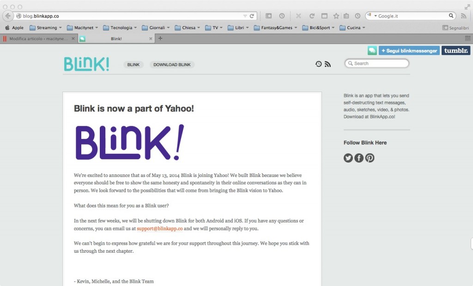Image resolution: width=473 pixels, height=286 pixels.
Task: Click the fullscreen arrows at the window's top right corner
Action: point(467,6)
